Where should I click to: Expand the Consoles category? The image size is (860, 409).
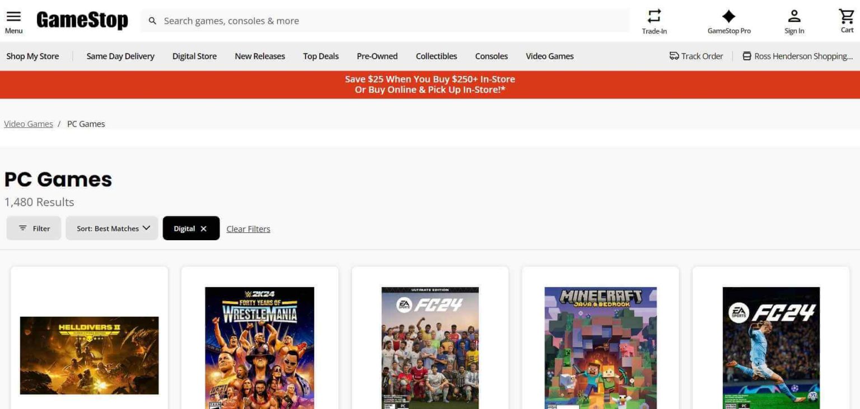tap(491, 56)
